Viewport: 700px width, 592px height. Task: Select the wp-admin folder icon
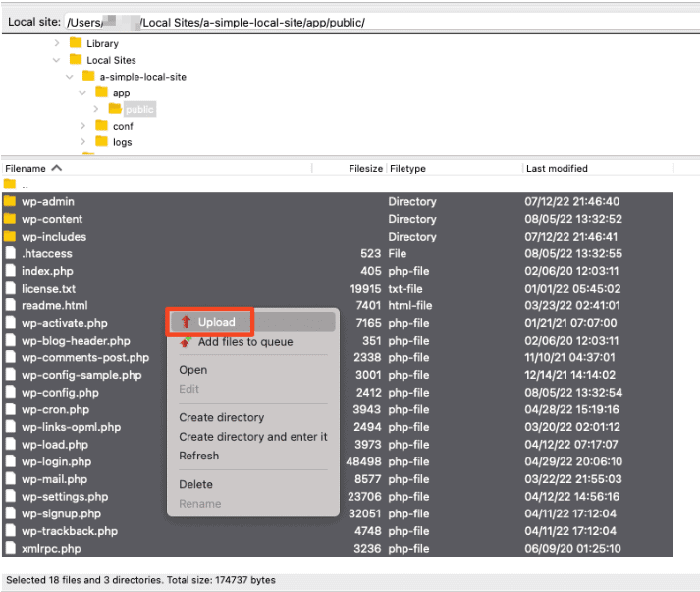tap(10, 201)
